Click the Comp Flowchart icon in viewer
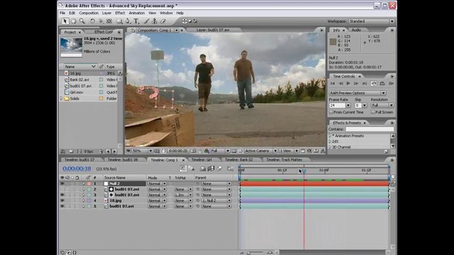Image resolution: width=454 pixels, height=255 pixels. (x=323, y=151)
